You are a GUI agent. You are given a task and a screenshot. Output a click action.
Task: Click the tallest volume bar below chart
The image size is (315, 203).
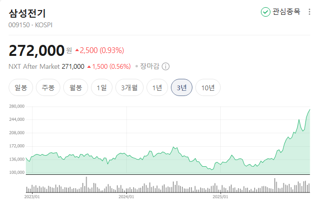pyautogui.click(x=86, y=184)
